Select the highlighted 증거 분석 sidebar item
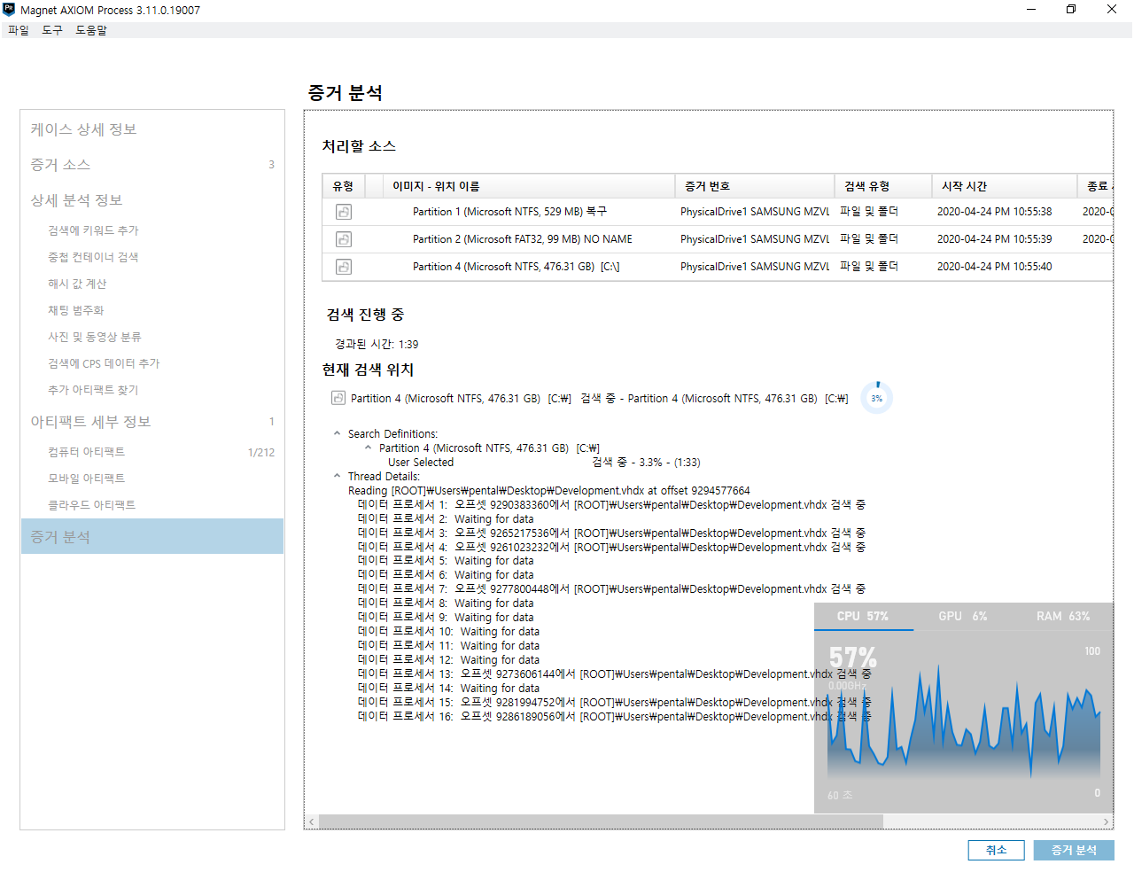Image resolution: width=1134 pixels, height=872 pixels. (x=151, y=537)
